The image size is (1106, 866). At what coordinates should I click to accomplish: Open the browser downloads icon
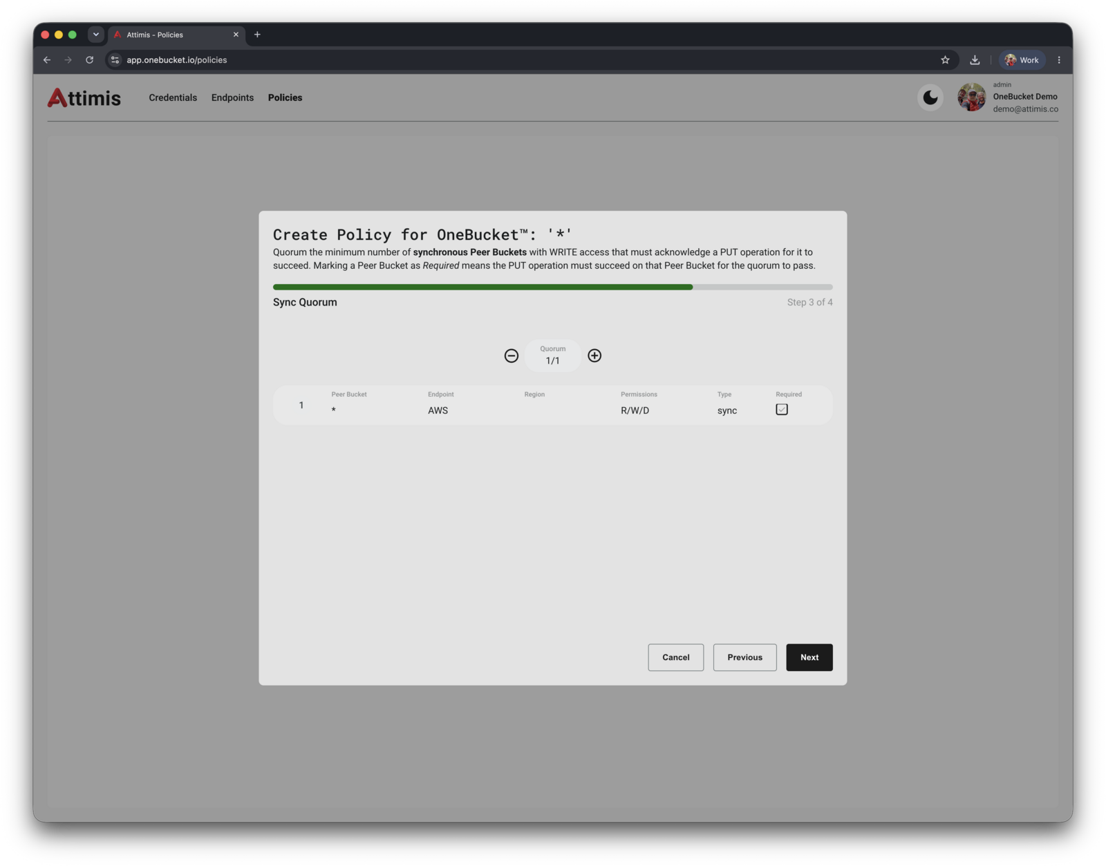pos(975,60)
